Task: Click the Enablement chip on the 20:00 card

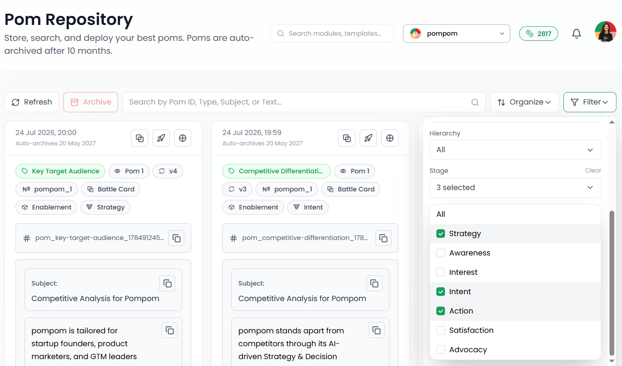Action: pos(47,207)
